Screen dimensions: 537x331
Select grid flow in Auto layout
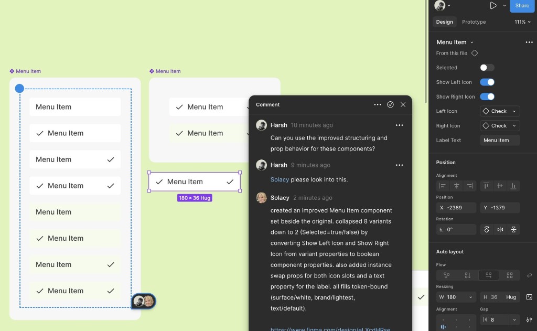510,275
